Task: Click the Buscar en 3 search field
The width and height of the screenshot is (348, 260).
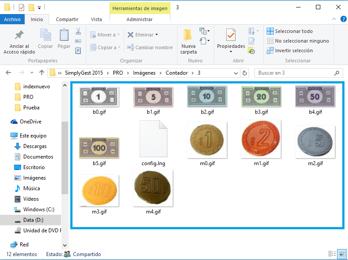Action: coord(298,73)
